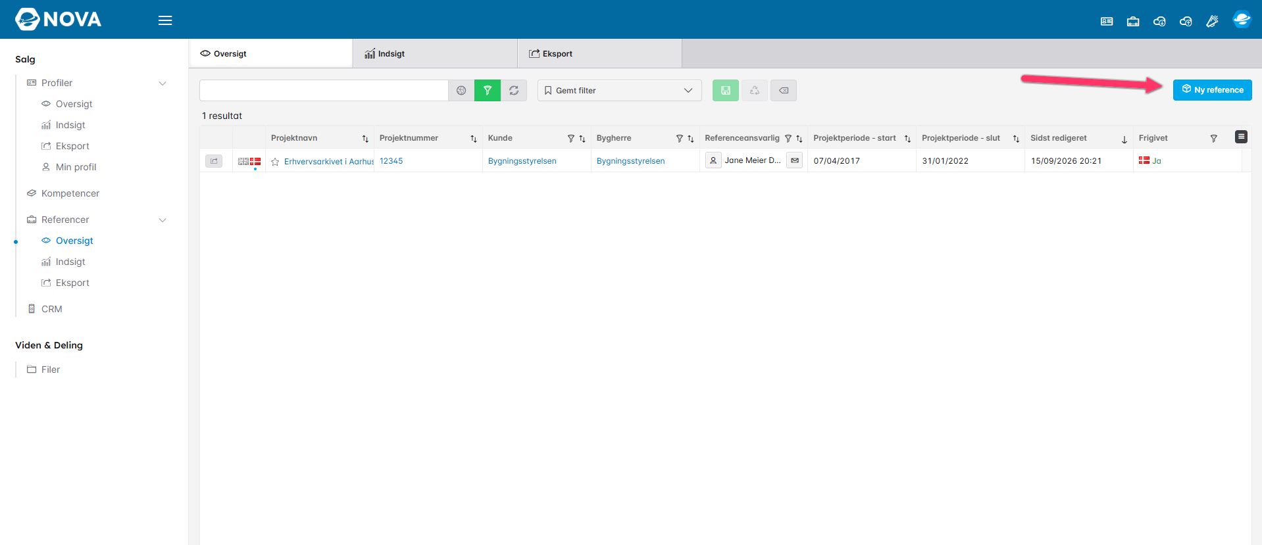Open the Bygningsstyrelsen link under Kunde
Viewport: 1262px width, 545px height.
tap(522, 161)
